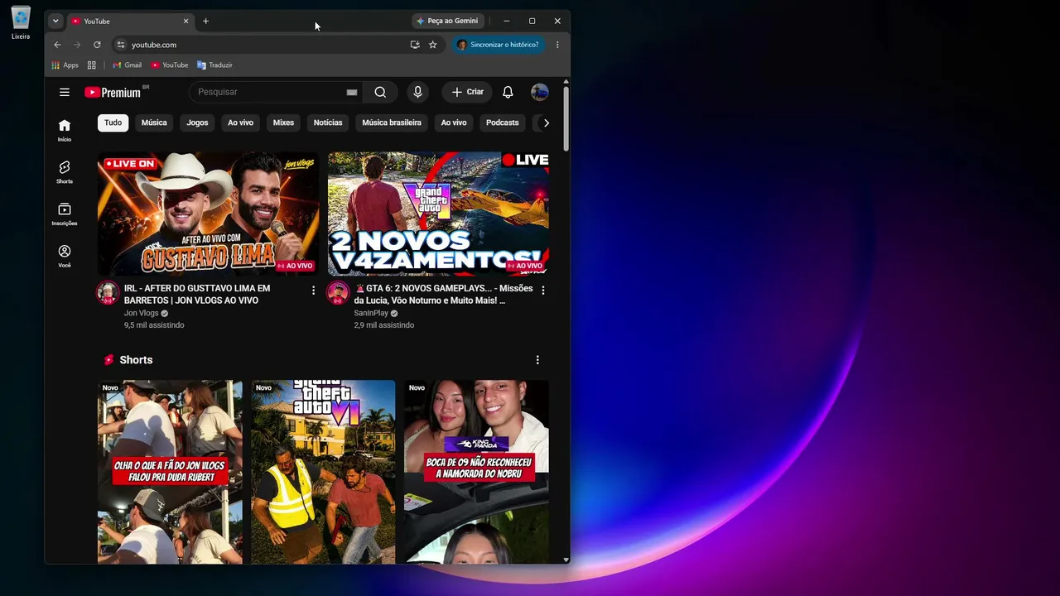Close the YouTube browser tab
This screenshot has width=1060, height=596.
coord(185,21)
